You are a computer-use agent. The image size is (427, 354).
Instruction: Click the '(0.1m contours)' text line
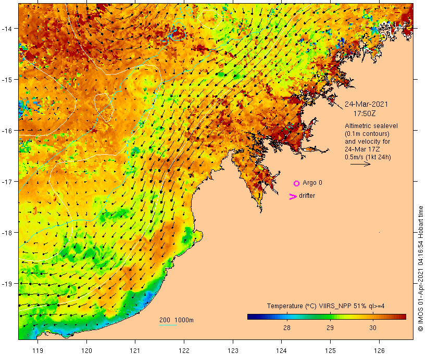[367, 134]
